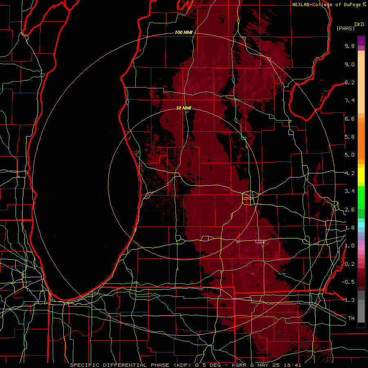The height and width of the screenshot is (368, 368).
Task: Click the [PHAS] units label
Action: [346, 28]
